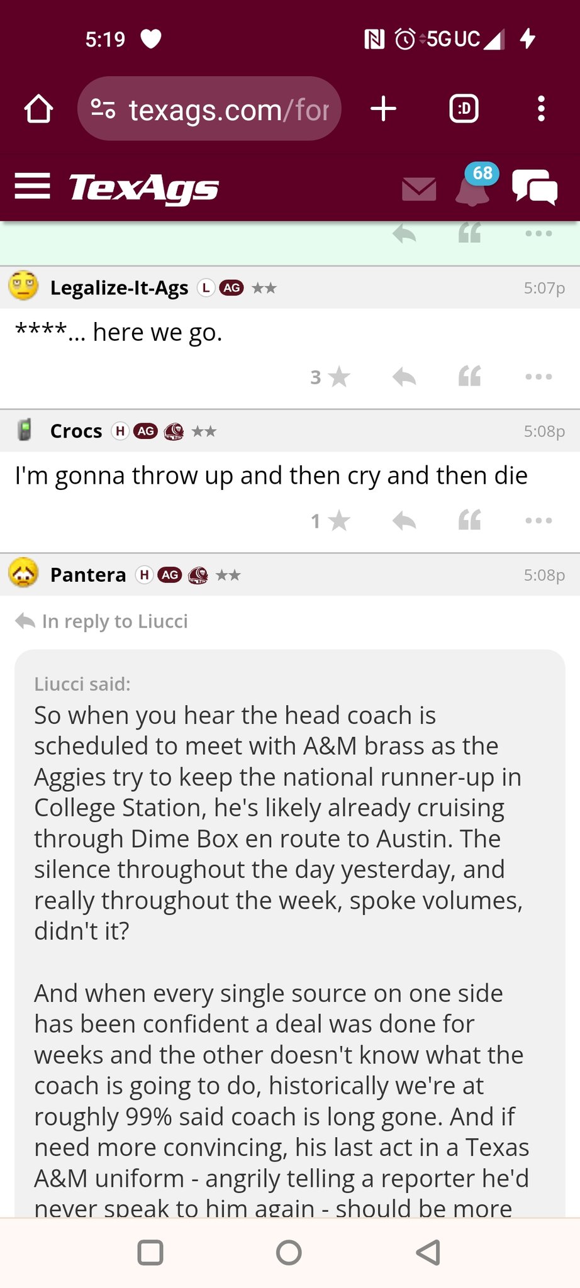
Task: Quote the Crocs post
Action: coord(470,521)
